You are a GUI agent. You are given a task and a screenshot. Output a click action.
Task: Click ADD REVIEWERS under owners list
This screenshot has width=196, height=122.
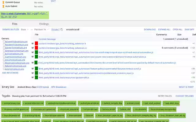10,73
